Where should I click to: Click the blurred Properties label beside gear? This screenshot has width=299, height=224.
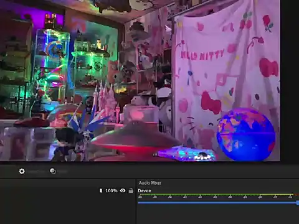click(x=37, y=172)
